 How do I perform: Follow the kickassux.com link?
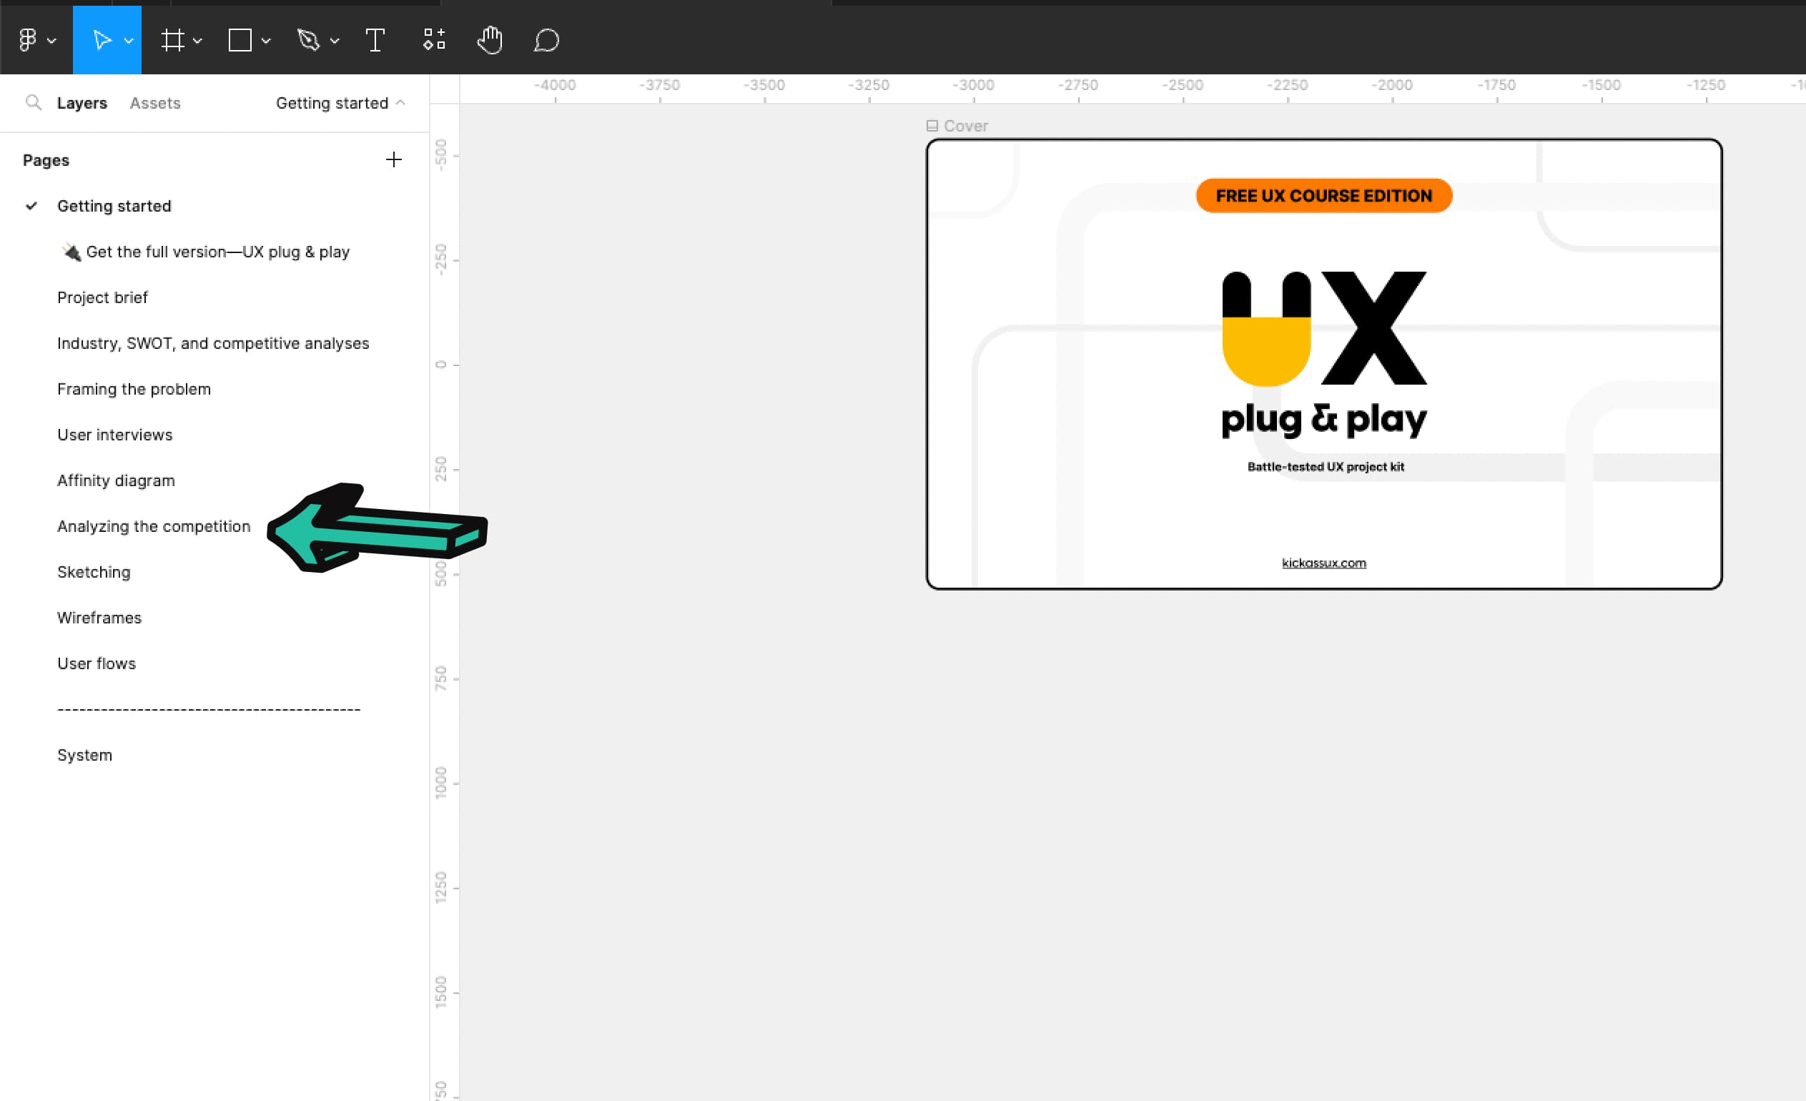pos(1323,562)
